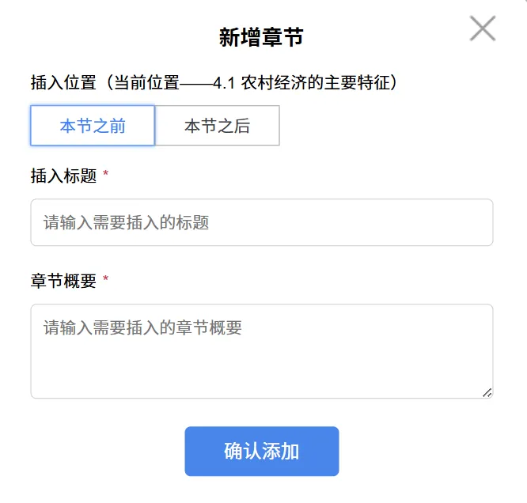Click the 新增章节 dialog title
This screenshot has height=503, width=527.
pyautogui.click(x=261, y=37)
